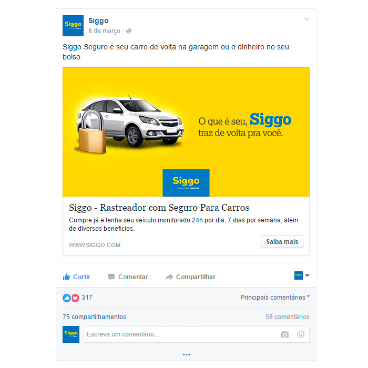The image size is (368, 368).
Task: Open the yellow Siggo car ad image
Action: (x=186, y=132)
